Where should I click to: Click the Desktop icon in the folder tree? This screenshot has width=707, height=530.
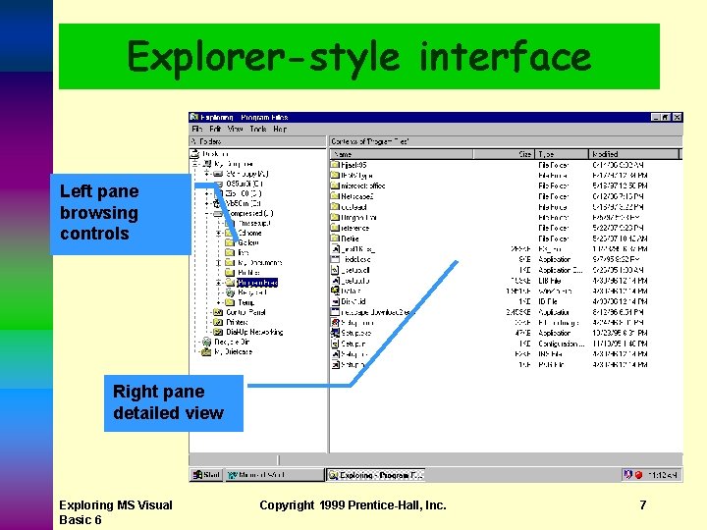[194, 154]
